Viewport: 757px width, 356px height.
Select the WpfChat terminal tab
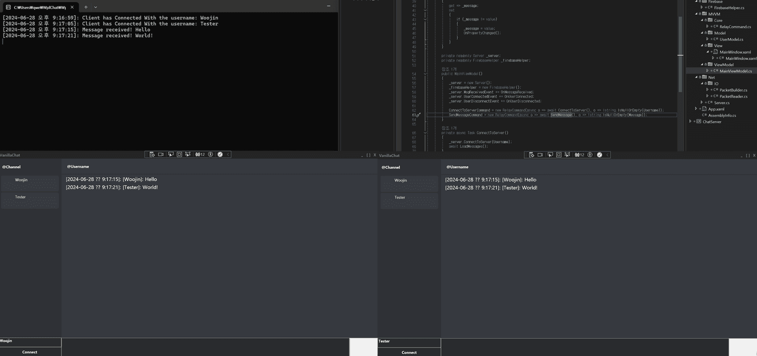tap(37, 7)
